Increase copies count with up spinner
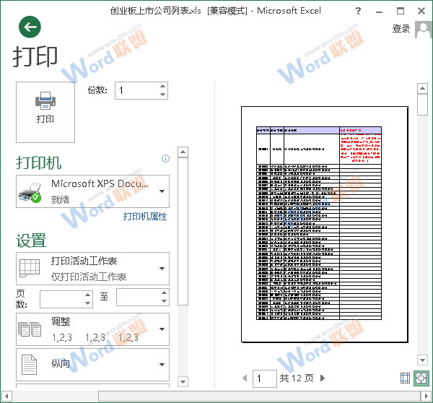 coord(162,87)
